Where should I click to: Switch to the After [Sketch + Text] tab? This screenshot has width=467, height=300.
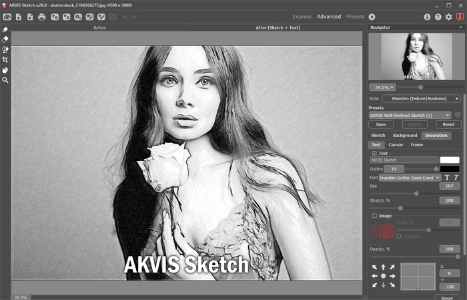[278, 28]
